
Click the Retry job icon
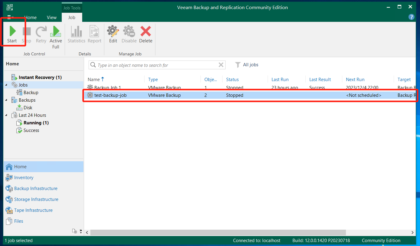(41, 34)
